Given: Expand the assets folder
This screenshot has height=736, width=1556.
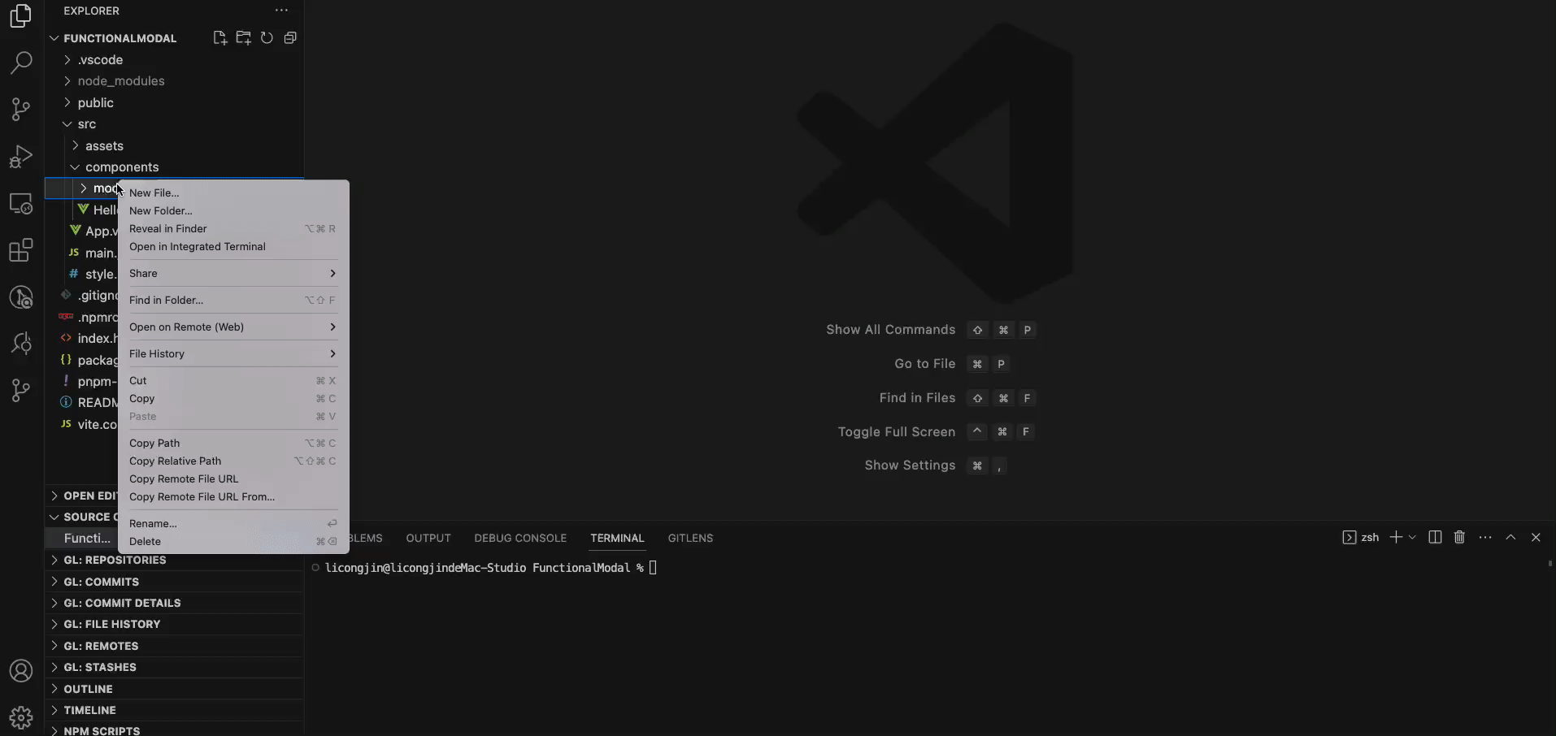Looking at the screenshot, I should [x=175, y=145].
